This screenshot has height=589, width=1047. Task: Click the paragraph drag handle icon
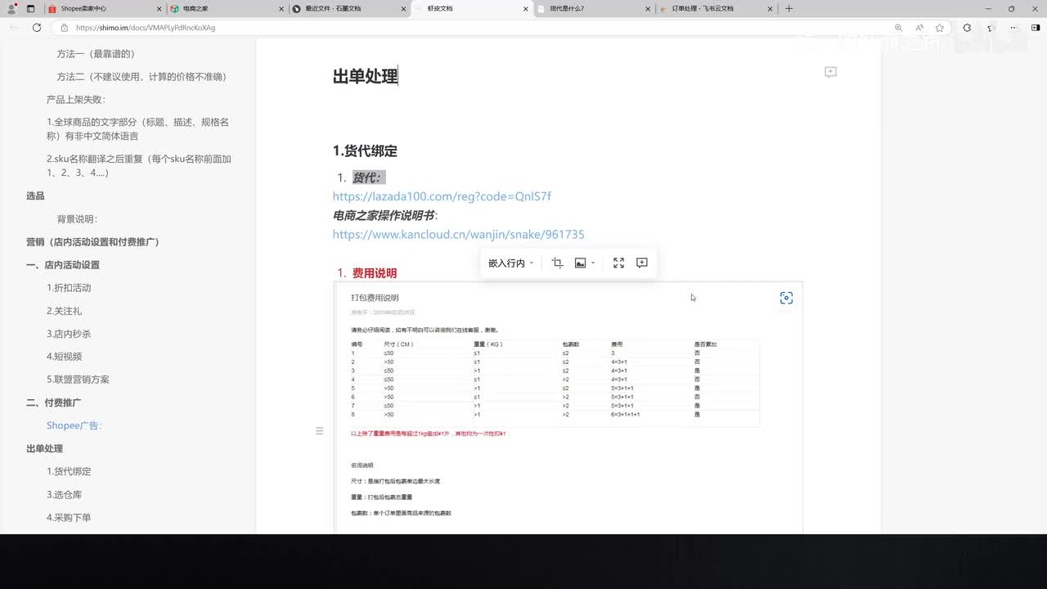319,430
